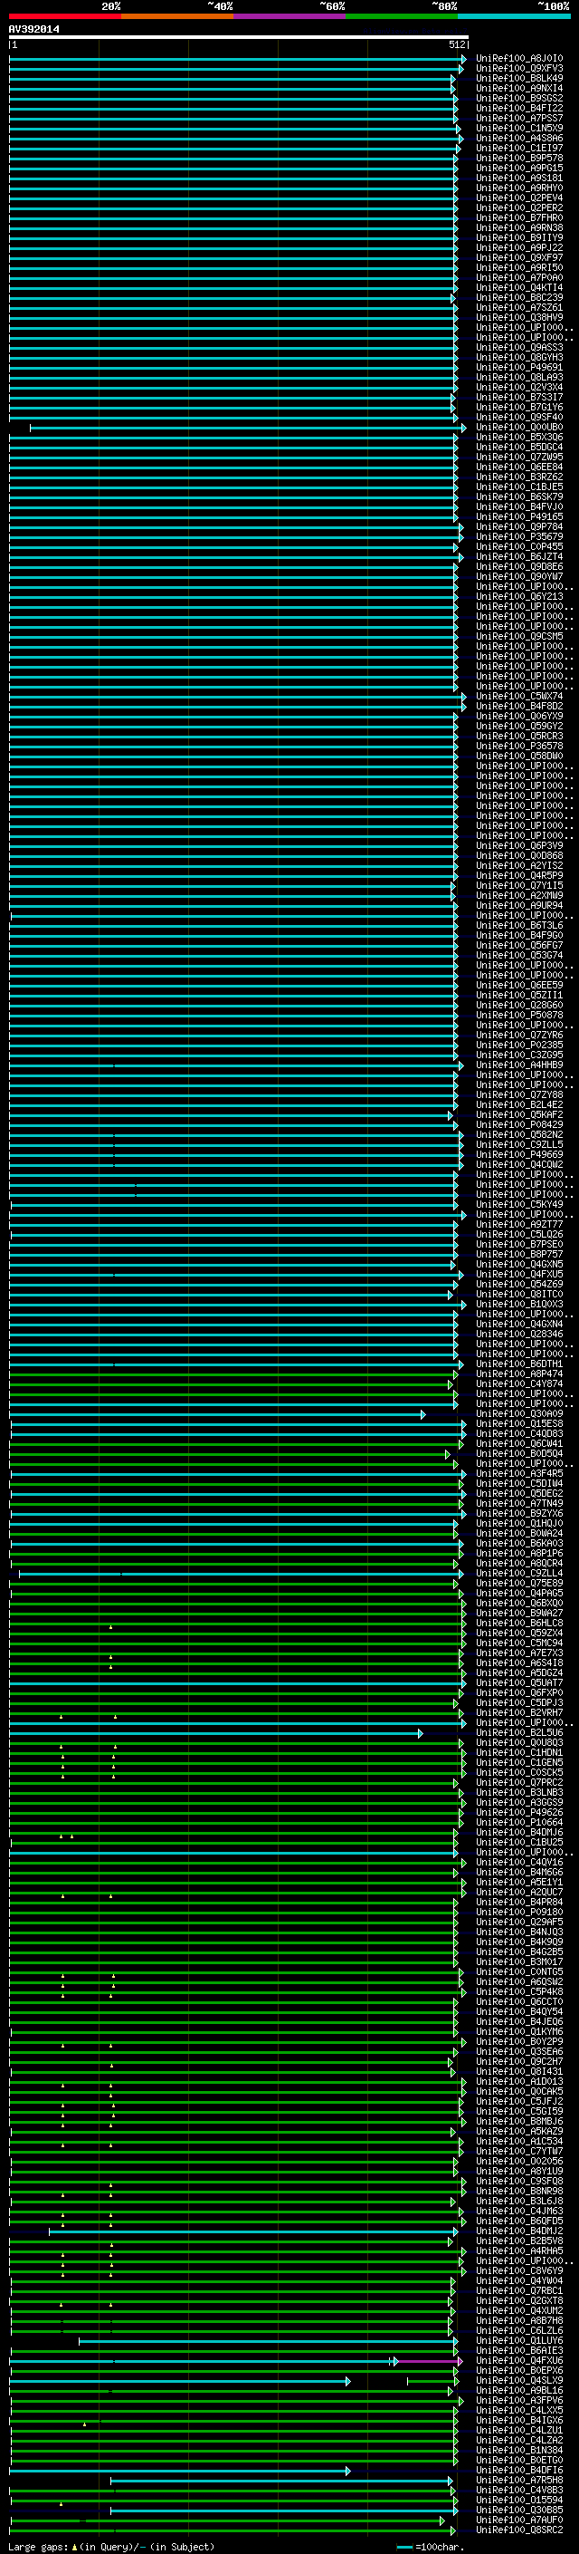Select label UniRef100_A3FPV6
This screenshot has width=579, height=2554.
(519, 2399)
